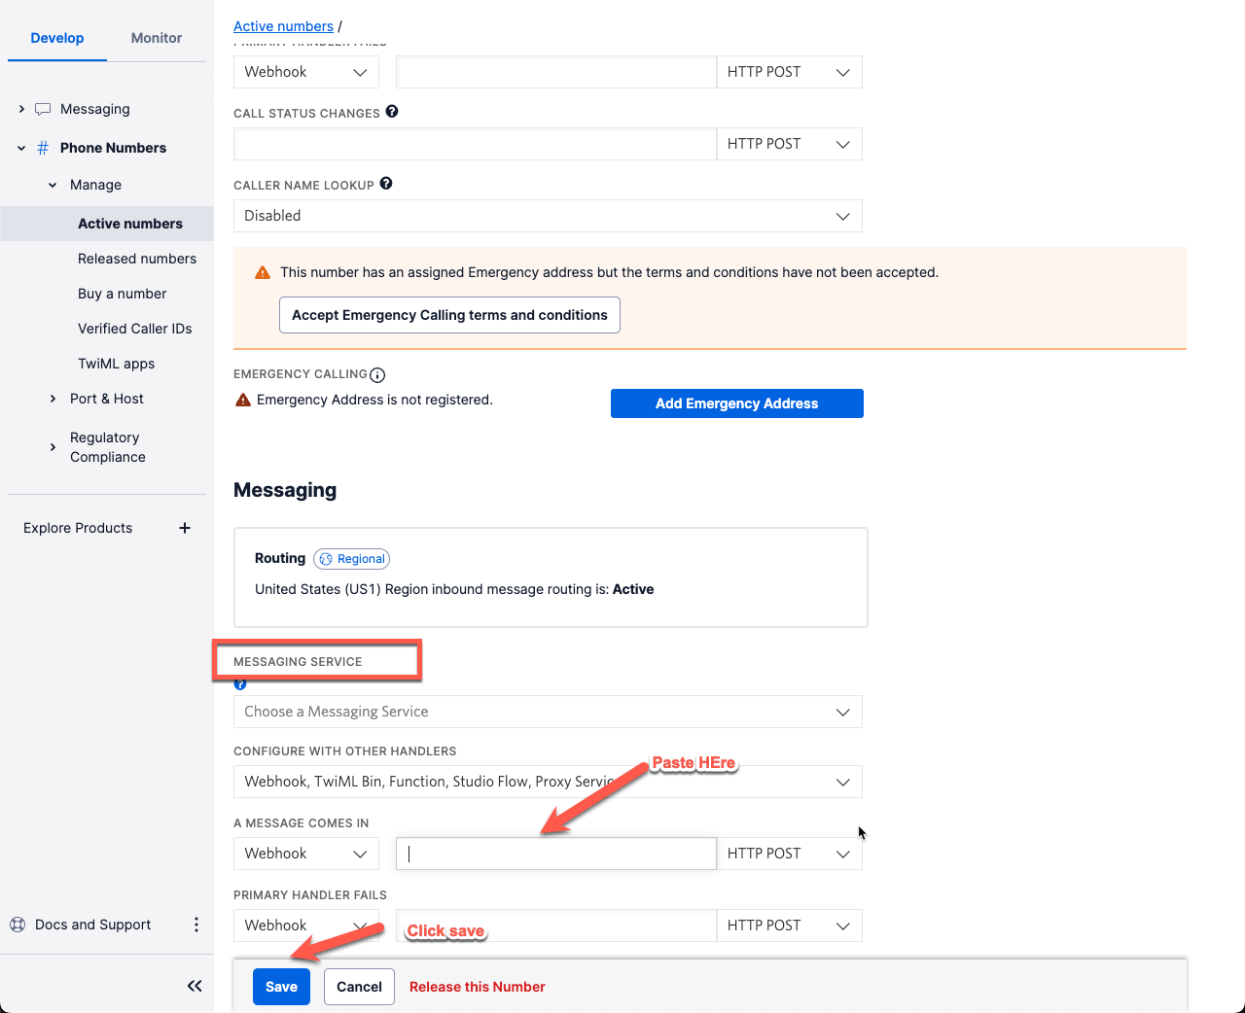
Task: Click the Messaging Service help icon
Action: click(x=240, y=684)
